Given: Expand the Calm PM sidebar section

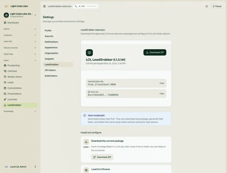Looking at the screenshot, I should (x=20, y=41).
